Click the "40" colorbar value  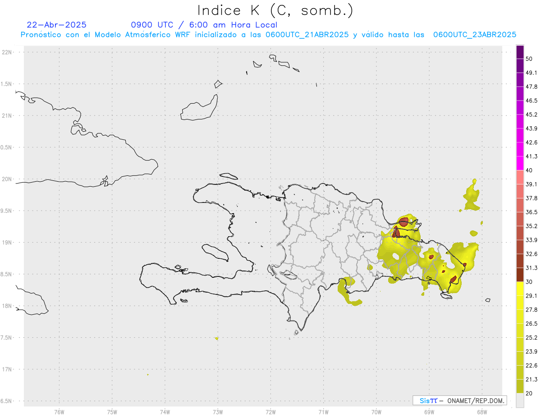(x=529, y=170)
